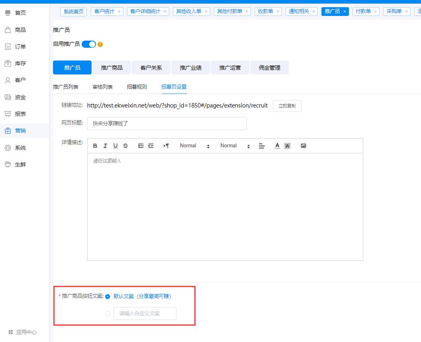The height and width of the screenshot is (342, 421).
Task: Toggle bold formatting in the description editor
Action: pyautogui.click(x=95, y=146)
